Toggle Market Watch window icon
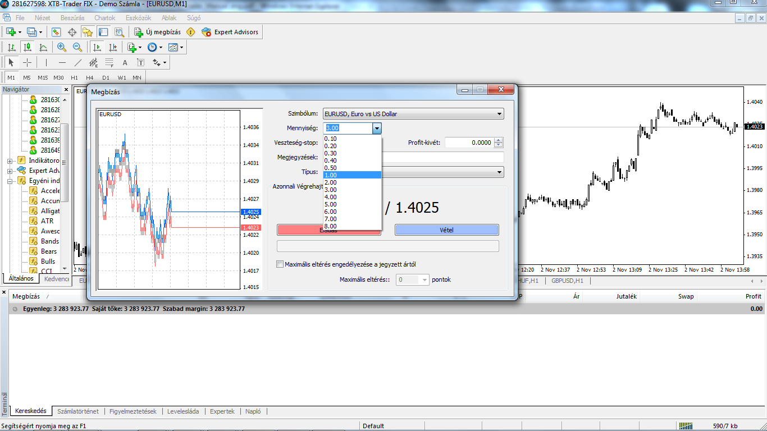The width and height of the screenshot is (767, 431). tap(56, 32)
